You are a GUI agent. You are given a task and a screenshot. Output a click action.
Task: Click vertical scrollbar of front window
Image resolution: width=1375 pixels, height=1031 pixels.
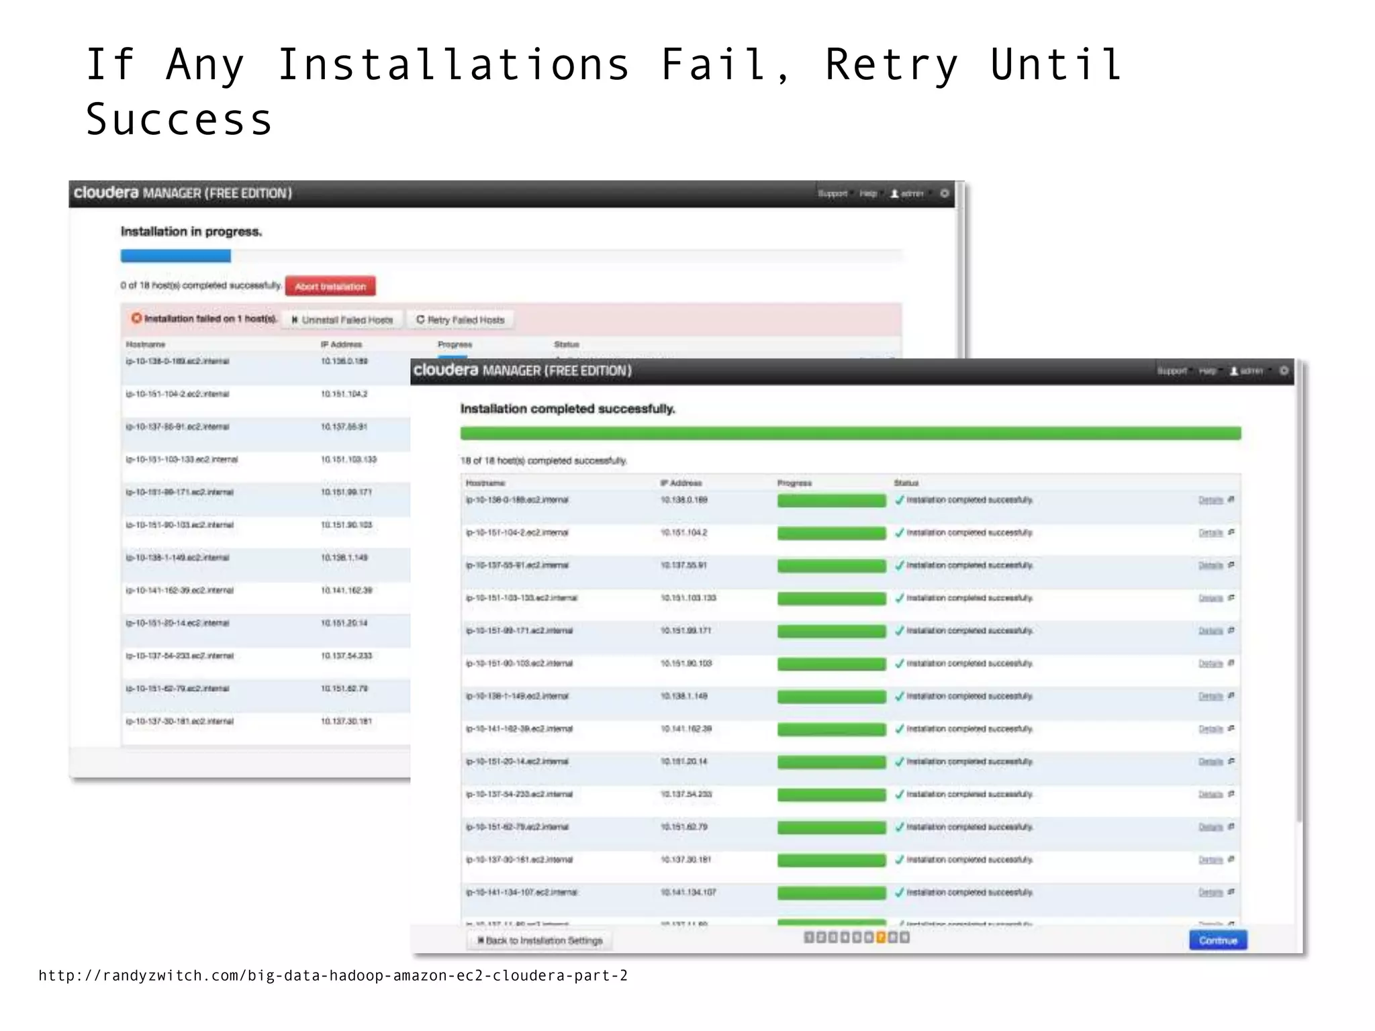(1299, 591)
